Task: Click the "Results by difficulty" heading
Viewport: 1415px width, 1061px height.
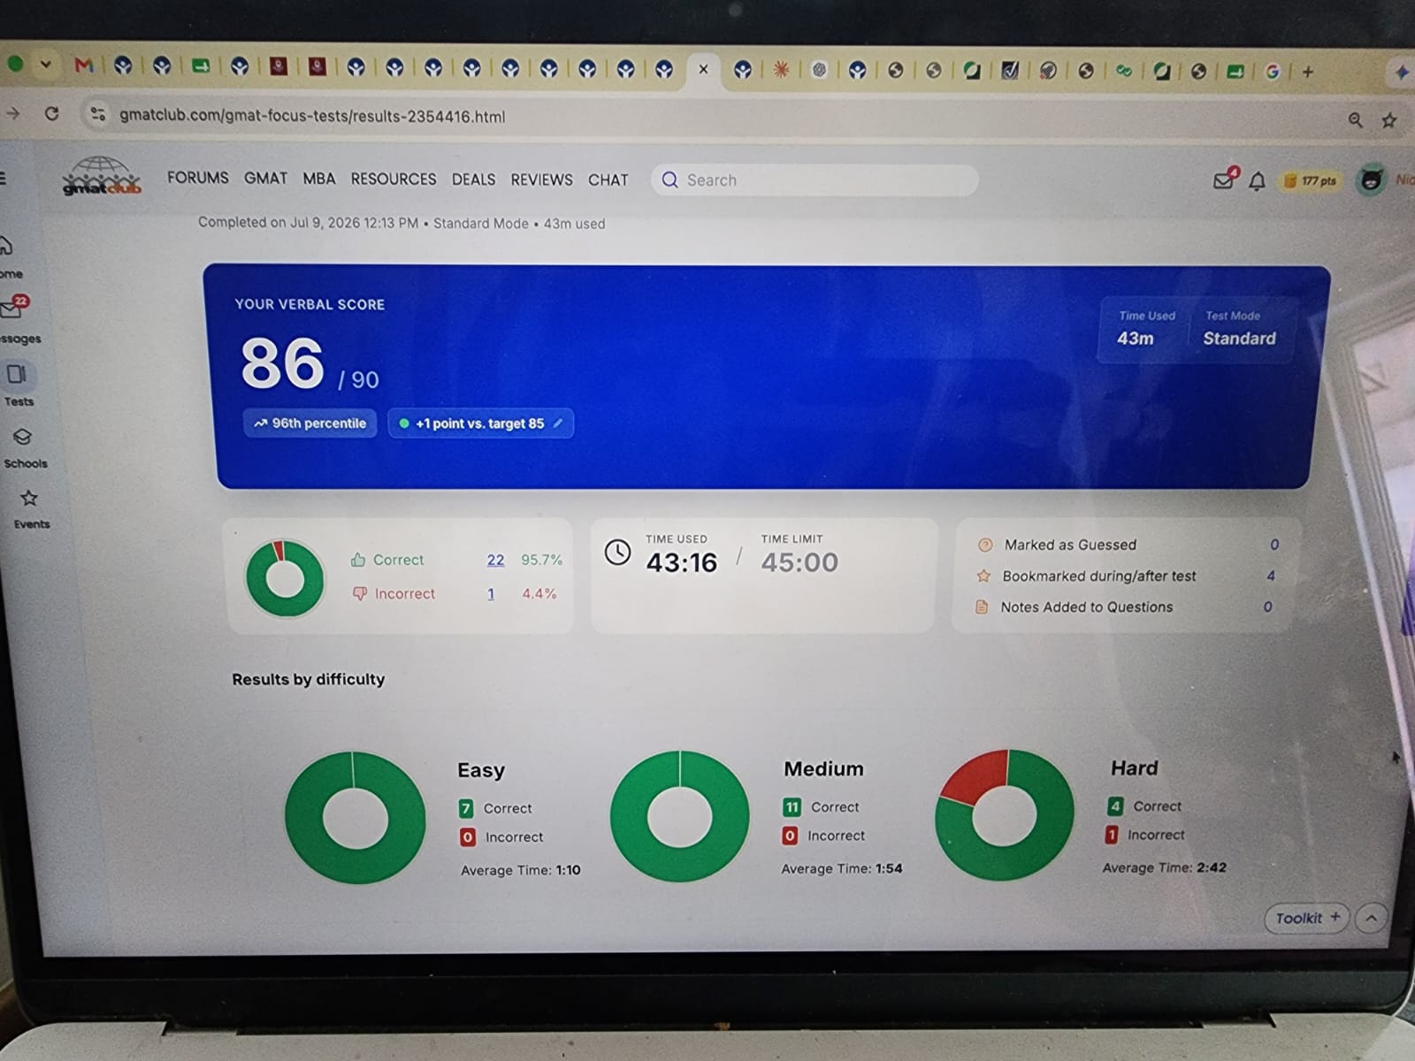Action: (x=309, y=679)
